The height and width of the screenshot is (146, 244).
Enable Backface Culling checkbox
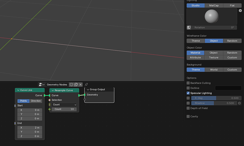pos(188,83)
